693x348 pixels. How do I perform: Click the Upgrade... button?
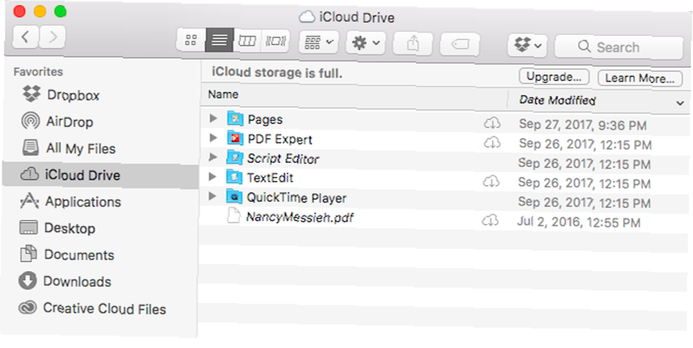tap(554, 77)
